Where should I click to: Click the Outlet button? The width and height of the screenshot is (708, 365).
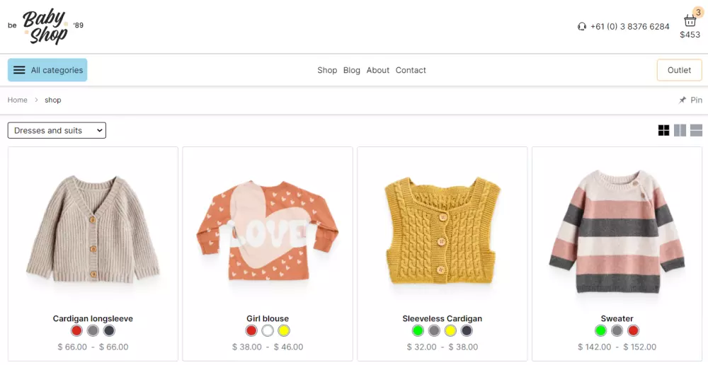click(x=679, y=70)
